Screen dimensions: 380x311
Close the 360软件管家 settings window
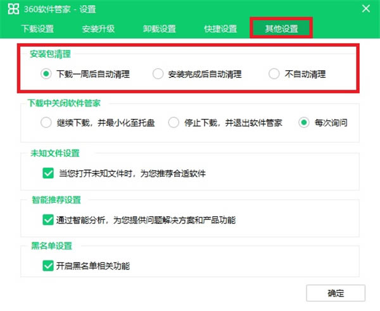pyautogui.click(x=365, y=9)
